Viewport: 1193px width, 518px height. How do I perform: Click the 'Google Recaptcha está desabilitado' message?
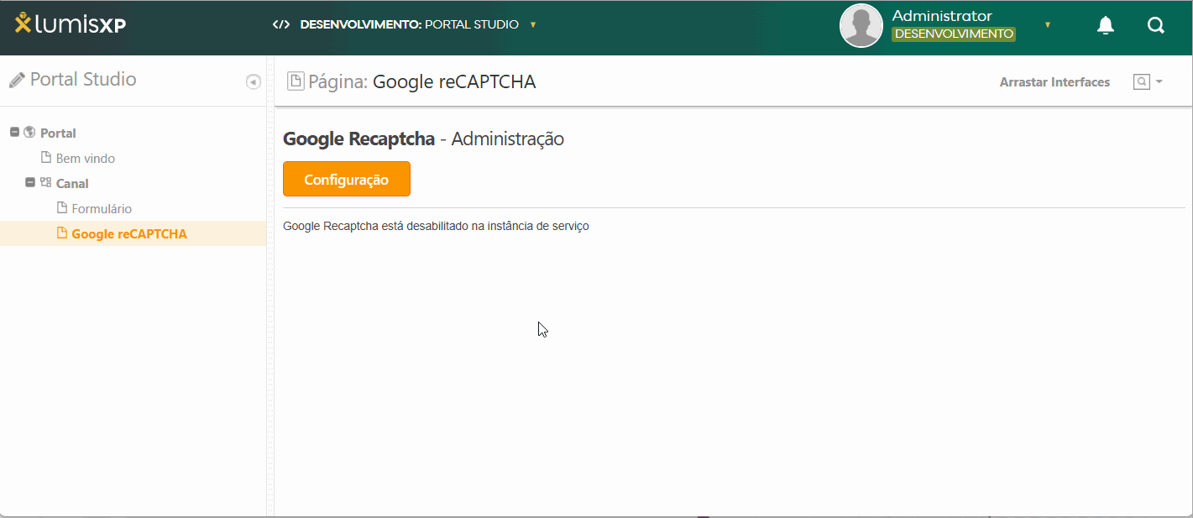pyautogui.click(x=436, y=226)
